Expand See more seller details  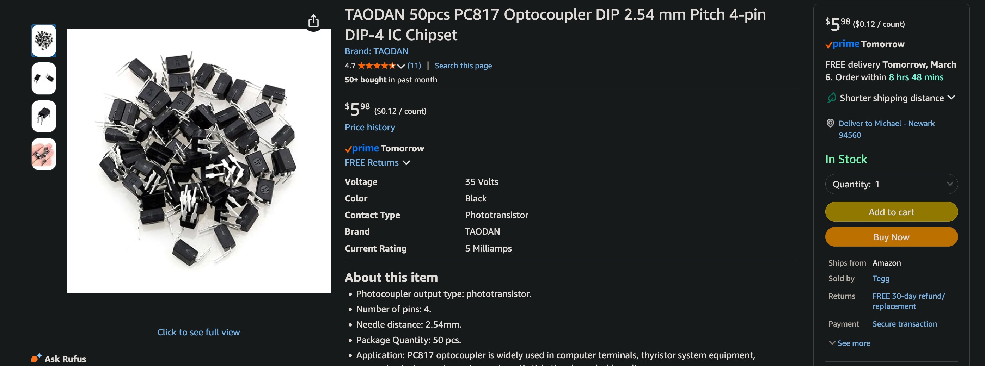click(x=849, y=343)
